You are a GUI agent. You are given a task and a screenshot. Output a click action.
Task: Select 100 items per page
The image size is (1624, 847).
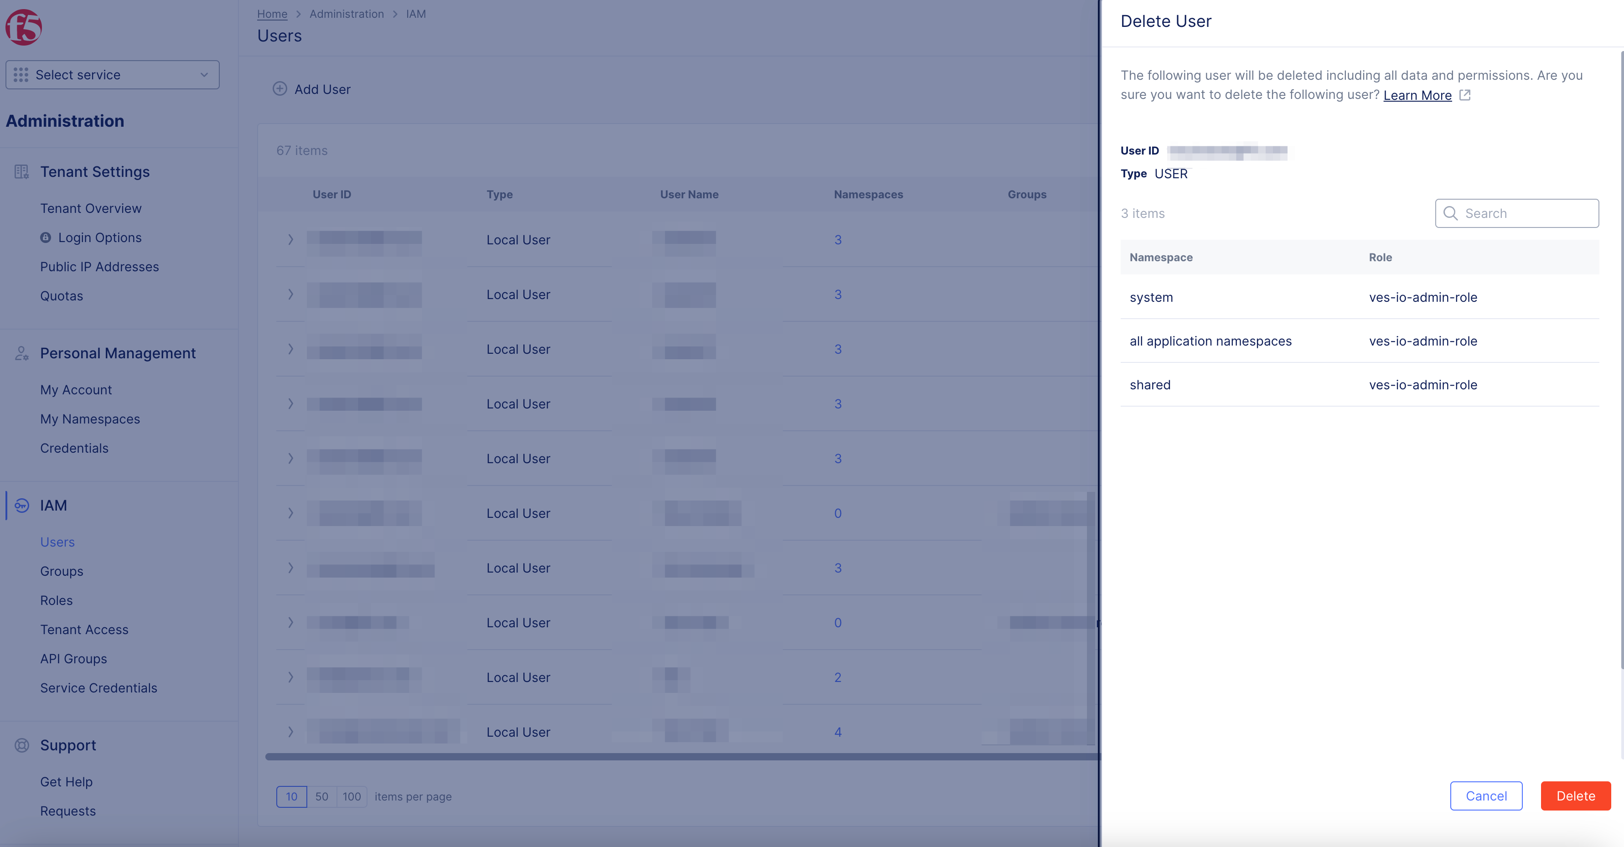[x=352, y=796]
